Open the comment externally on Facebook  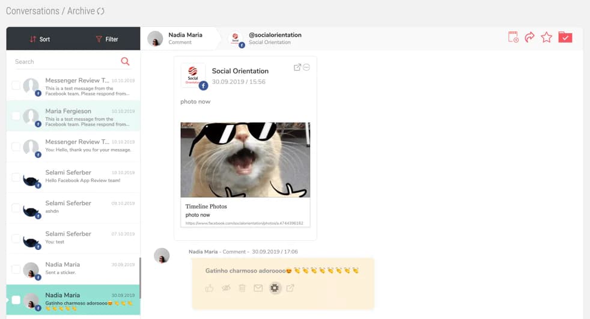(290, 288)
